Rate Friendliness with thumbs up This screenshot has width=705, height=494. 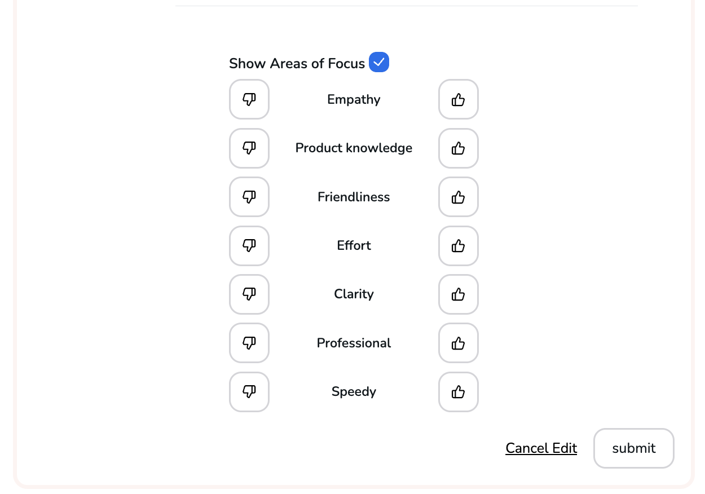tap(459, 197)
